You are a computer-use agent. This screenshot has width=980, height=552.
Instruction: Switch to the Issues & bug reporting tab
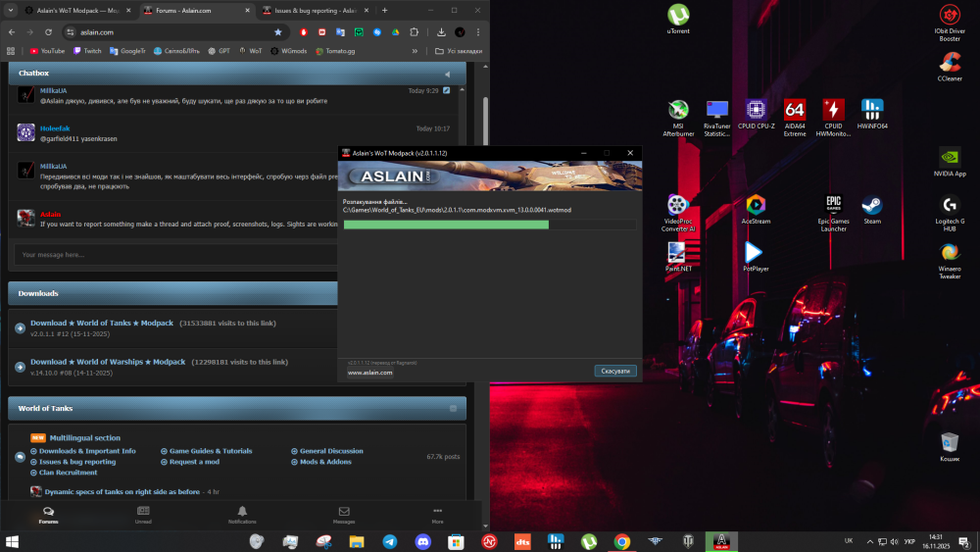315,11
